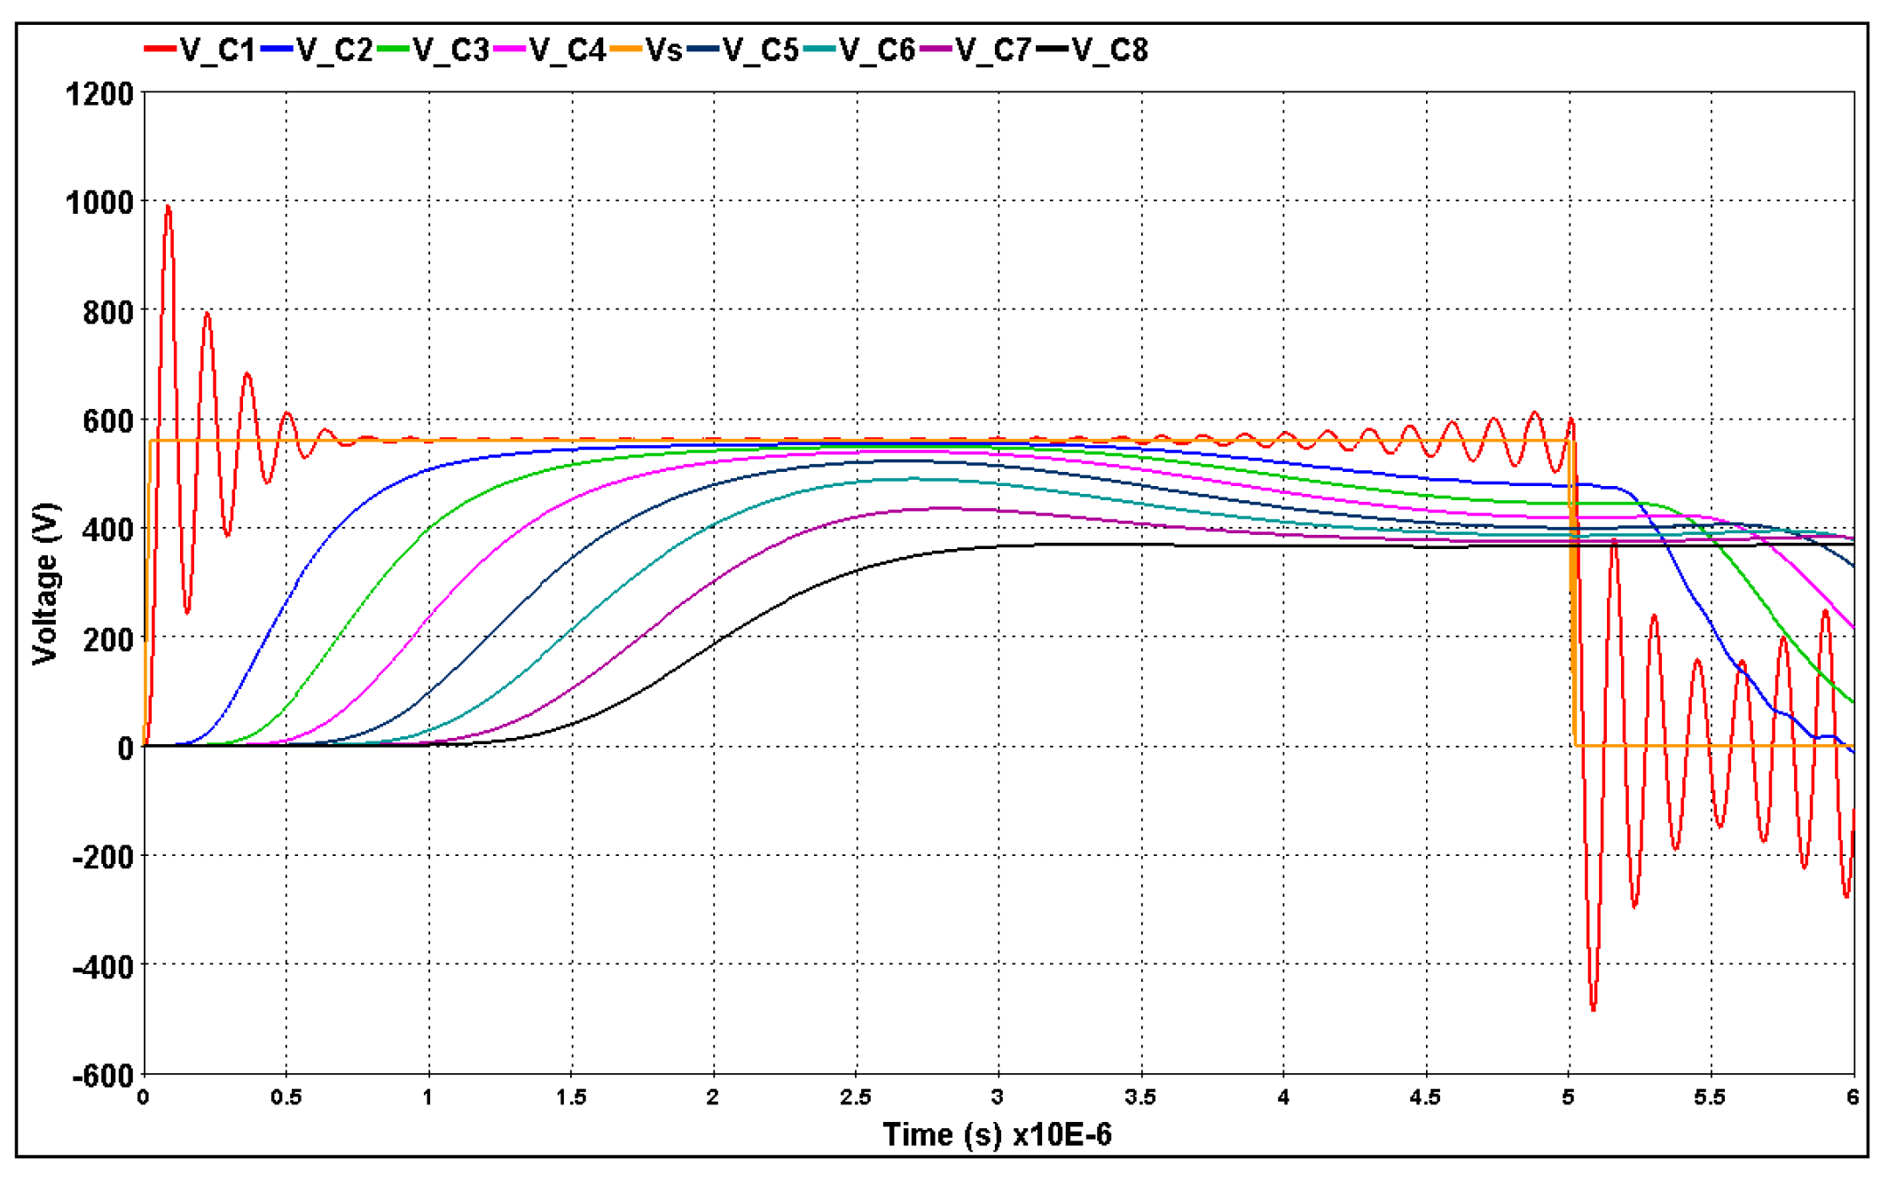Click the Time (s) x10E-6 axis title

tap(997, 1134)
